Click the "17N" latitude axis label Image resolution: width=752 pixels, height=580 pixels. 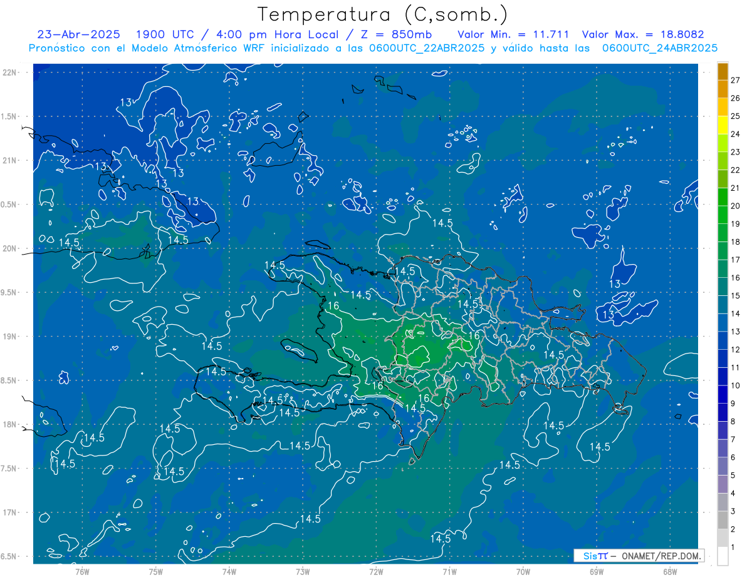[10, 512]
